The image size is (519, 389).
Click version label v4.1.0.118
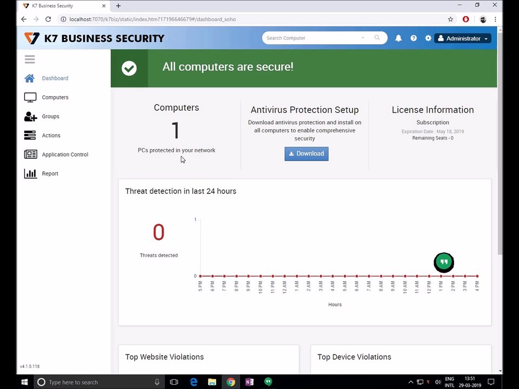pyautogui.click(x=30, y=366)
